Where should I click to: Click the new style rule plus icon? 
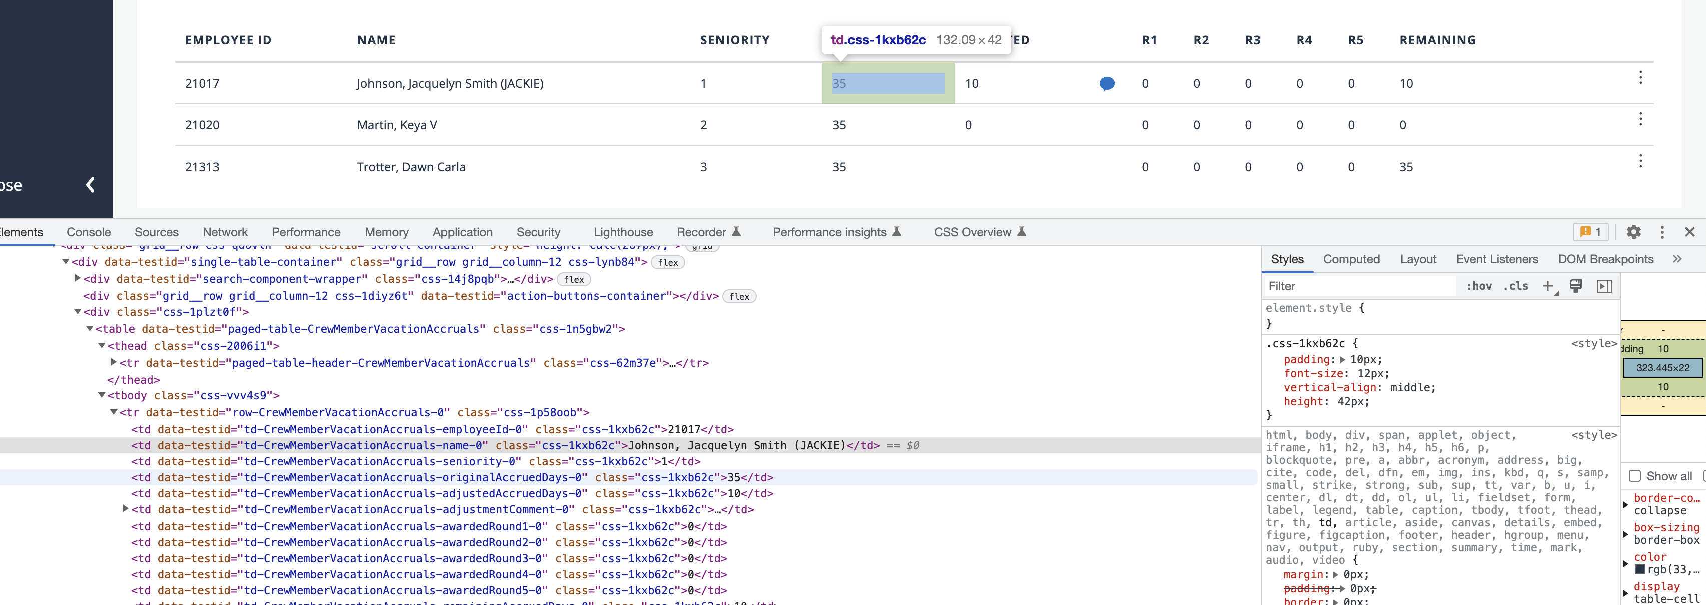tap(1548, 286)
